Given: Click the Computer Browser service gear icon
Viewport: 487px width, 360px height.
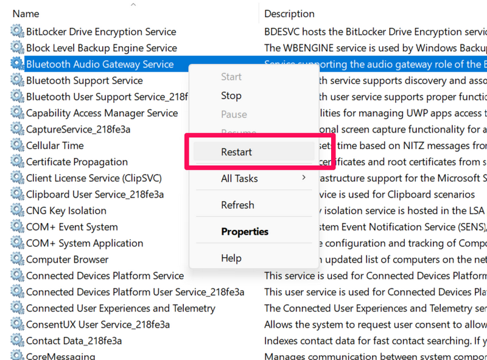Looking at the screenshot, I should 17,260.
